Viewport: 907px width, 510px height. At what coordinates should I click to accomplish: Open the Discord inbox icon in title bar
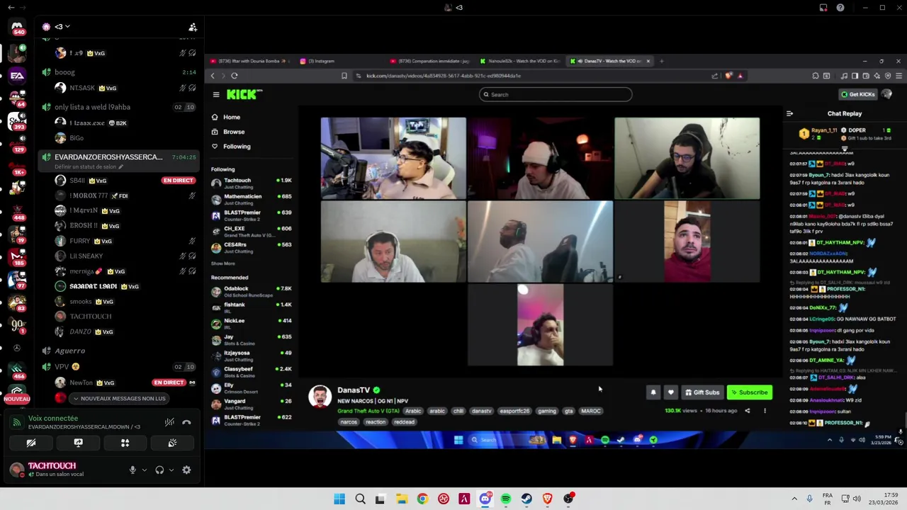[x=823, y=8]
